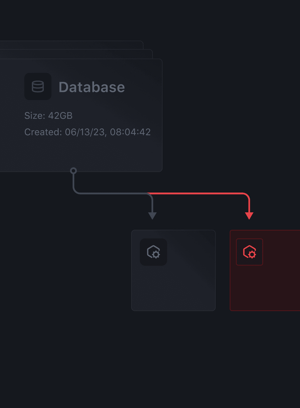The width and height of the screenshot is (300, 408).
Task: Click empty canvas below the node cards
Action: (x=156, y=360)
